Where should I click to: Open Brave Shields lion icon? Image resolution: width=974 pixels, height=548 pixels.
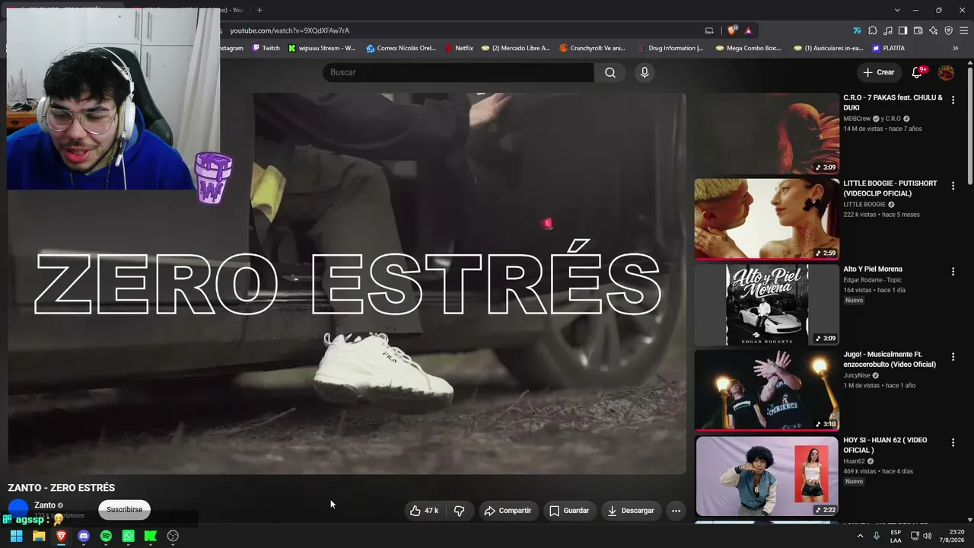732,30
